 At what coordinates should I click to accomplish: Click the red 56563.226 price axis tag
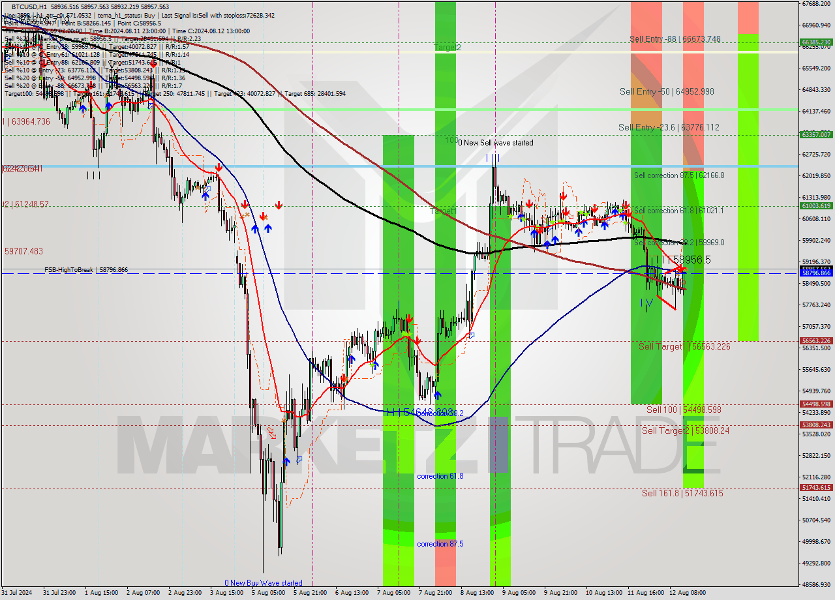point(816,340)
